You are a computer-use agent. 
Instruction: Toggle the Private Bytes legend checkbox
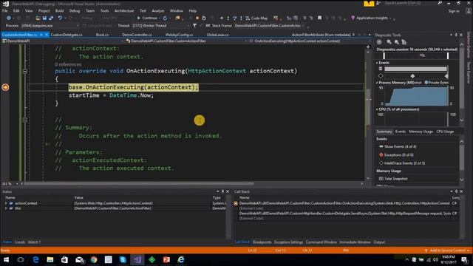click(426, 82)
